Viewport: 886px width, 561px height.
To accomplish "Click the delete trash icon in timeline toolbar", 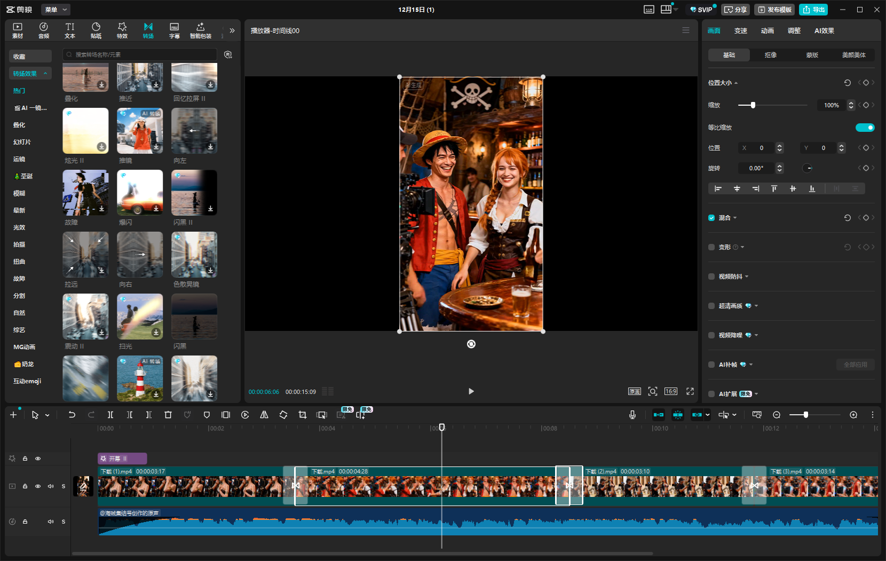I will [168, 415].
